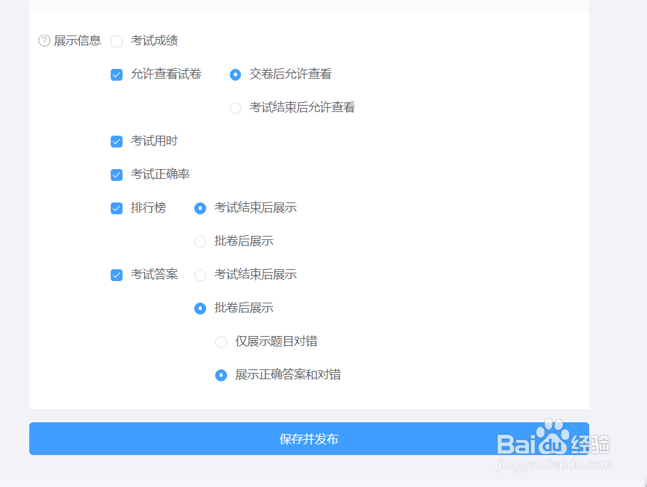Image resolution: width=647 pixels, height=487 pixels.
Task: Select 考试结束后展示 for 考试答案
Action: 200,275
